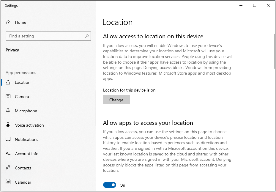Click the Location pin icon in sidebar
The height and width of the screenshot is (192, 276).
click(x=8, y=82)
